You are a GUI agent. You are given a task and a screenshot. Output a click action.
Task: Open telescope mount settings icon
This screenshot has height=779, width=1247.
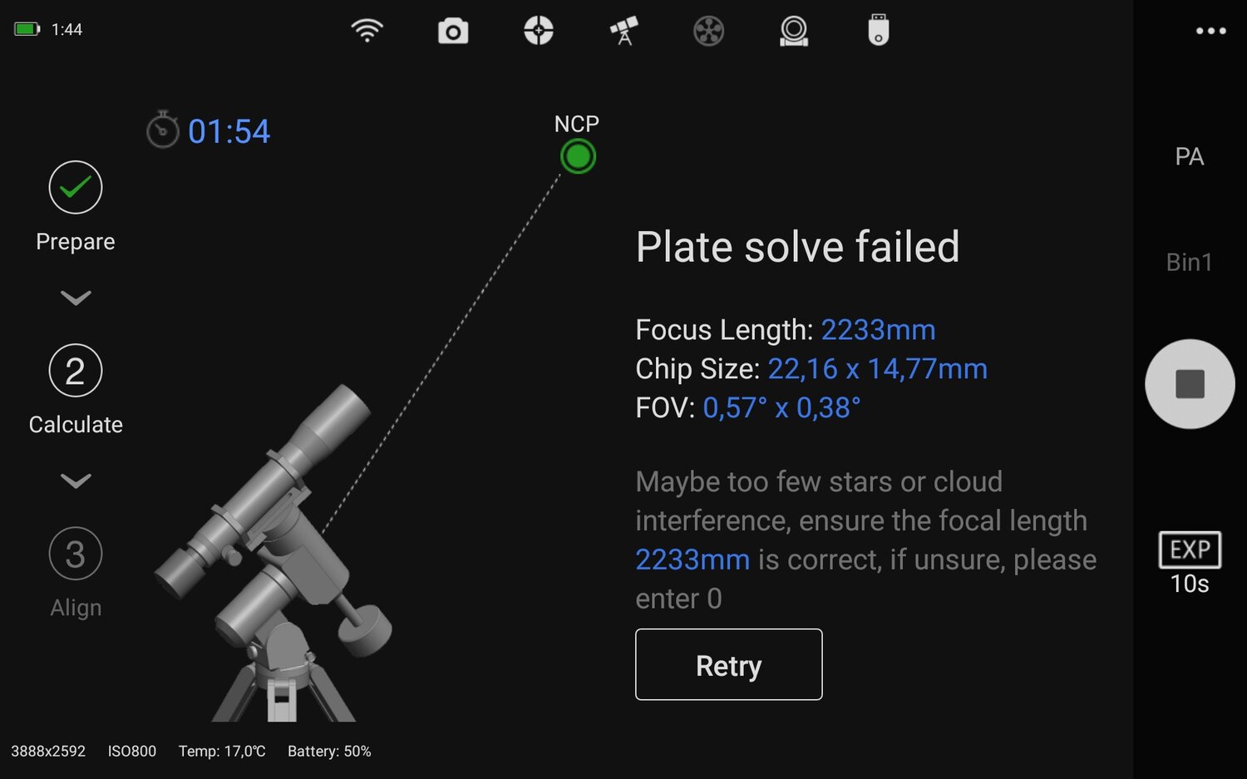pos(623,30)
